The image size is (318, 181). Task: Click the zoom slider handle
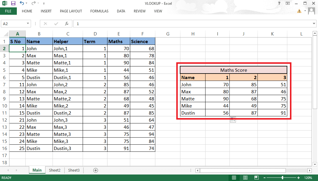pyautogui.click(x=282, y=178)
